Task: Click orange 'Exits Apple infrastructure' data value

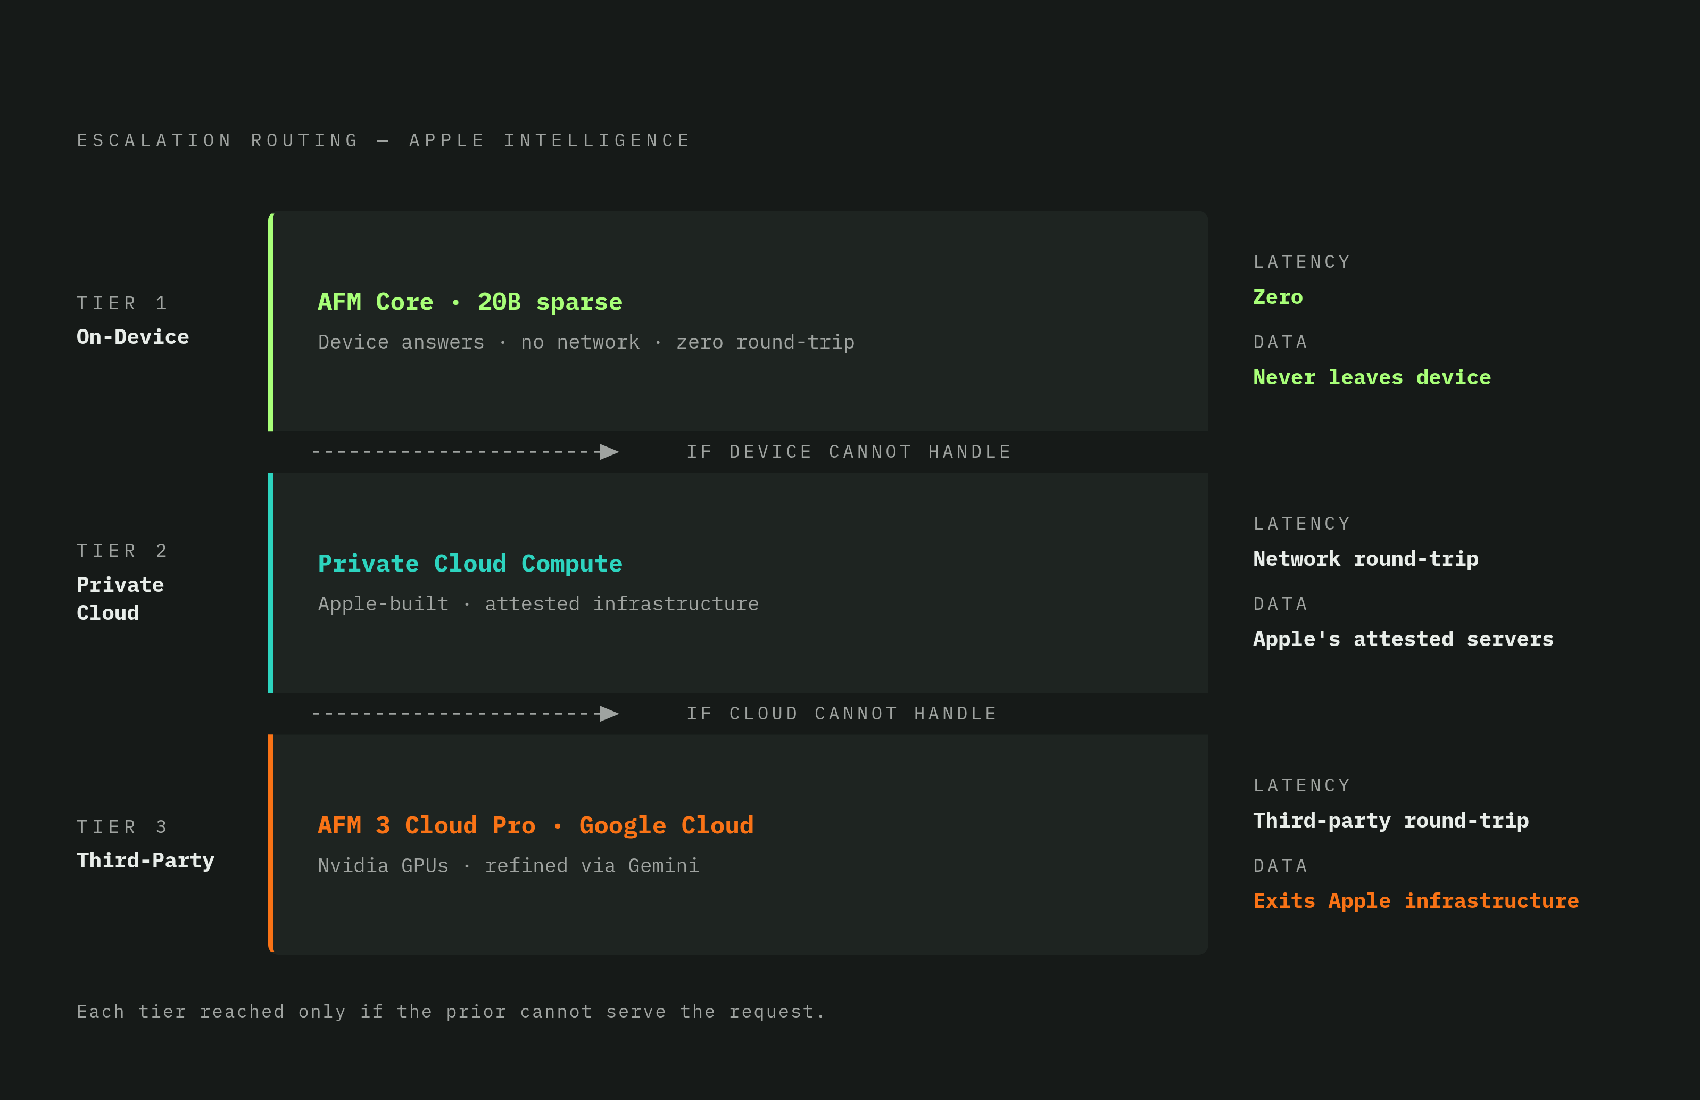Action: point(1416,901)
